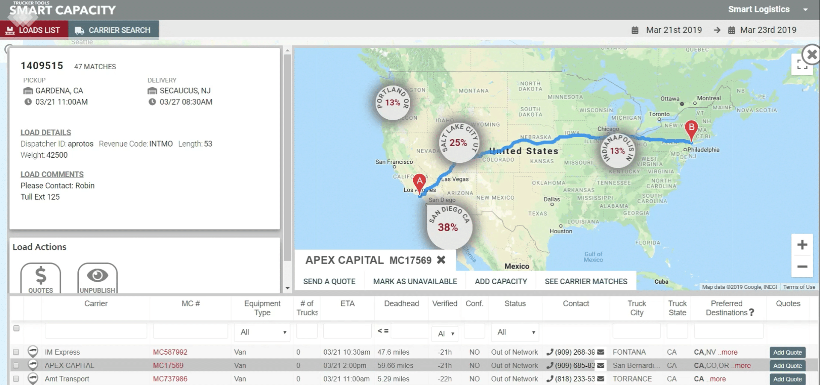Call IM Express phone icon (909) 268
820x385 pixels.
550,352
